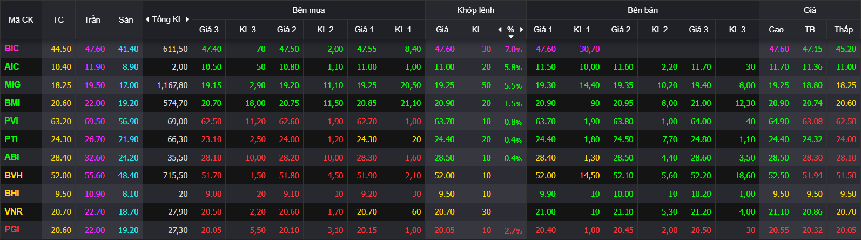Click the Khớp lệnh group header
Screen dimensions: 861x240
pos(475,10)
